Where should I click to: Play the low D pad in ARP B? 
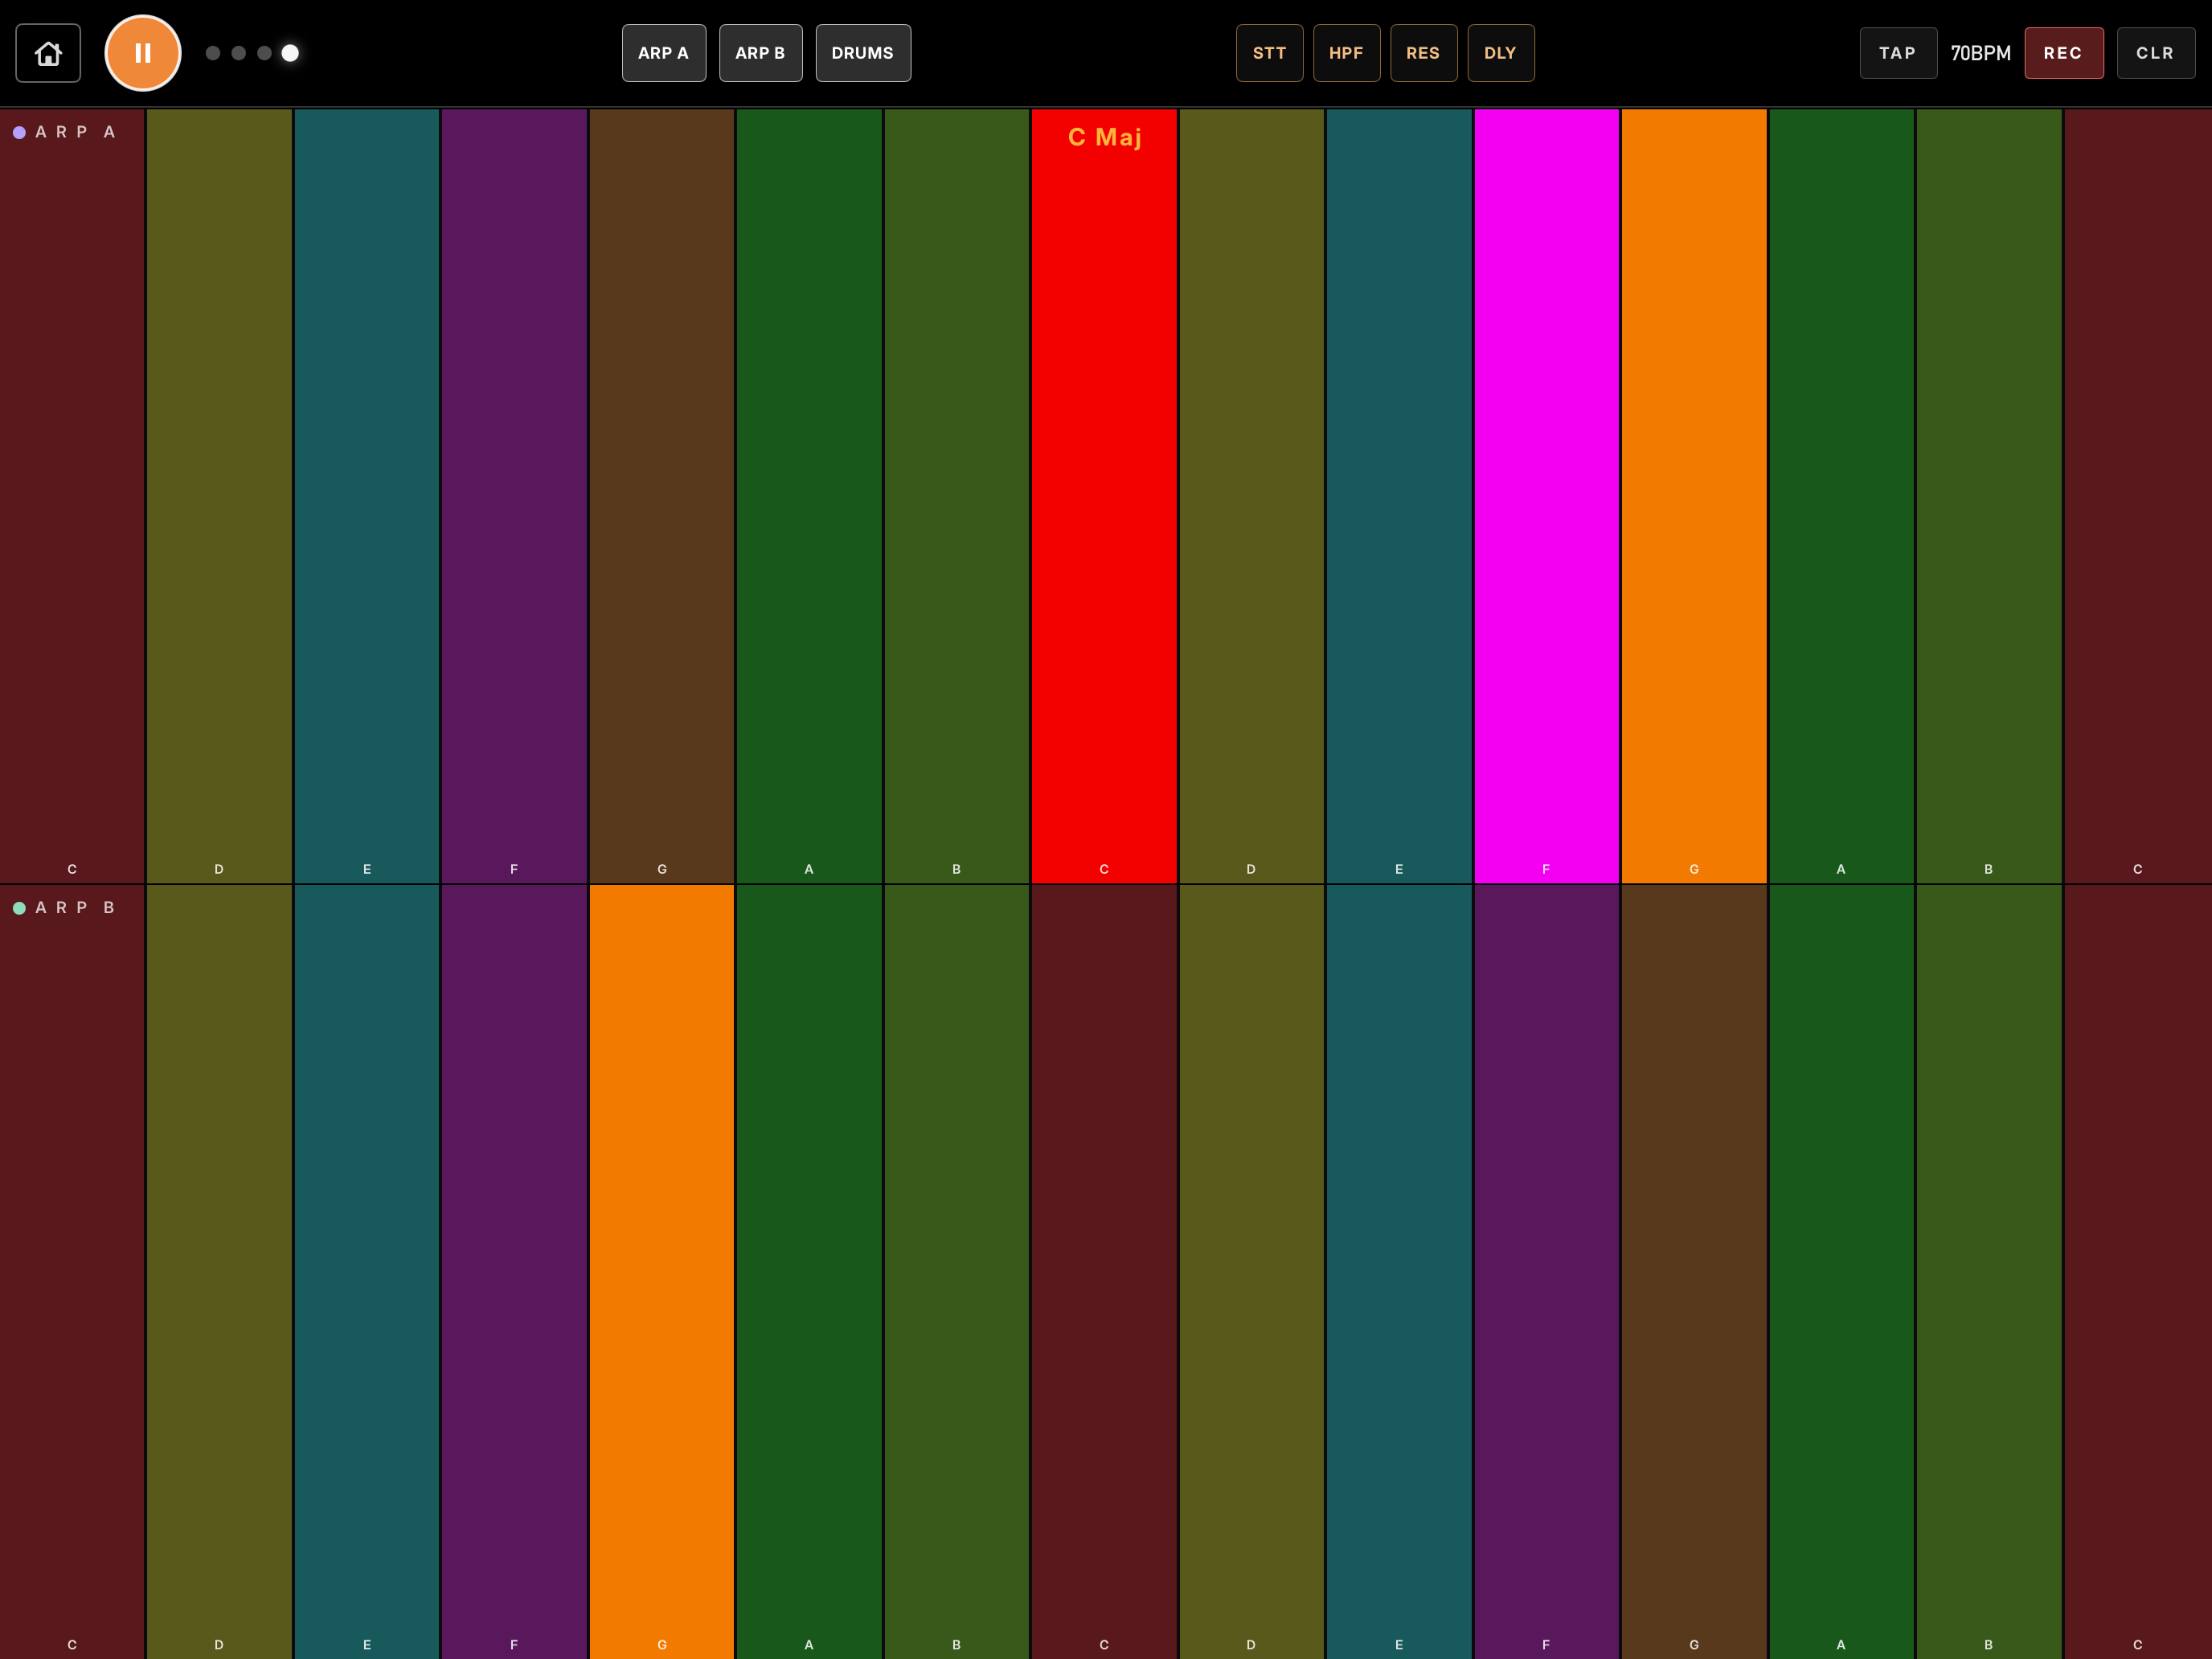click(219, 1272)
